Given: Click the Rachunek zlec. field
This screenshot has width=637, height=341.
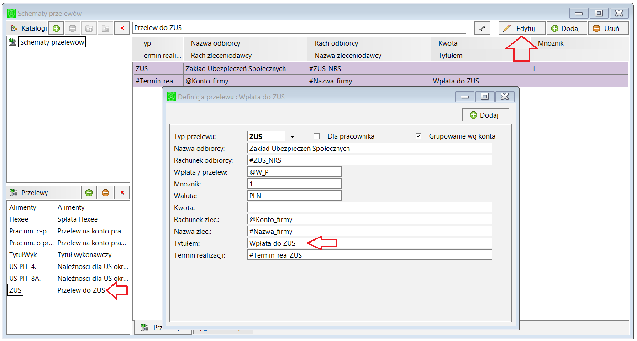Looking at the screenshot, I should [x=369, y=219].
